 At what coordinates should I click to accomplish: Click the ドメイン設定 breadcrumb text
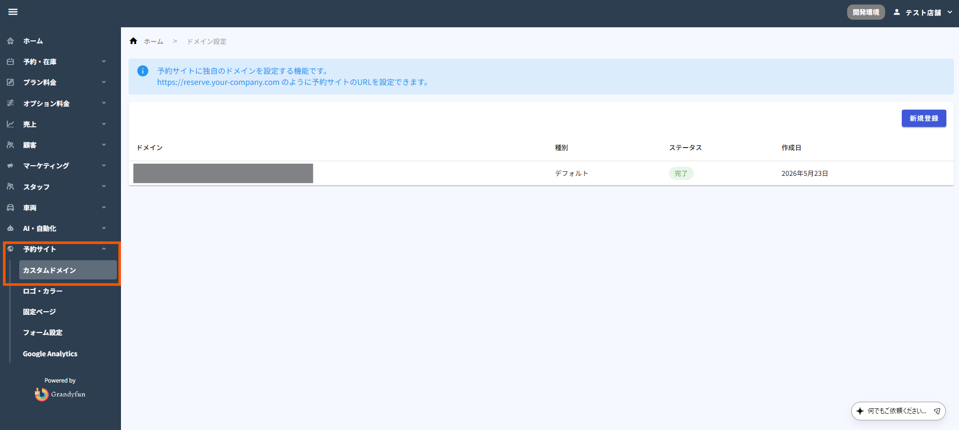(206, 41)
